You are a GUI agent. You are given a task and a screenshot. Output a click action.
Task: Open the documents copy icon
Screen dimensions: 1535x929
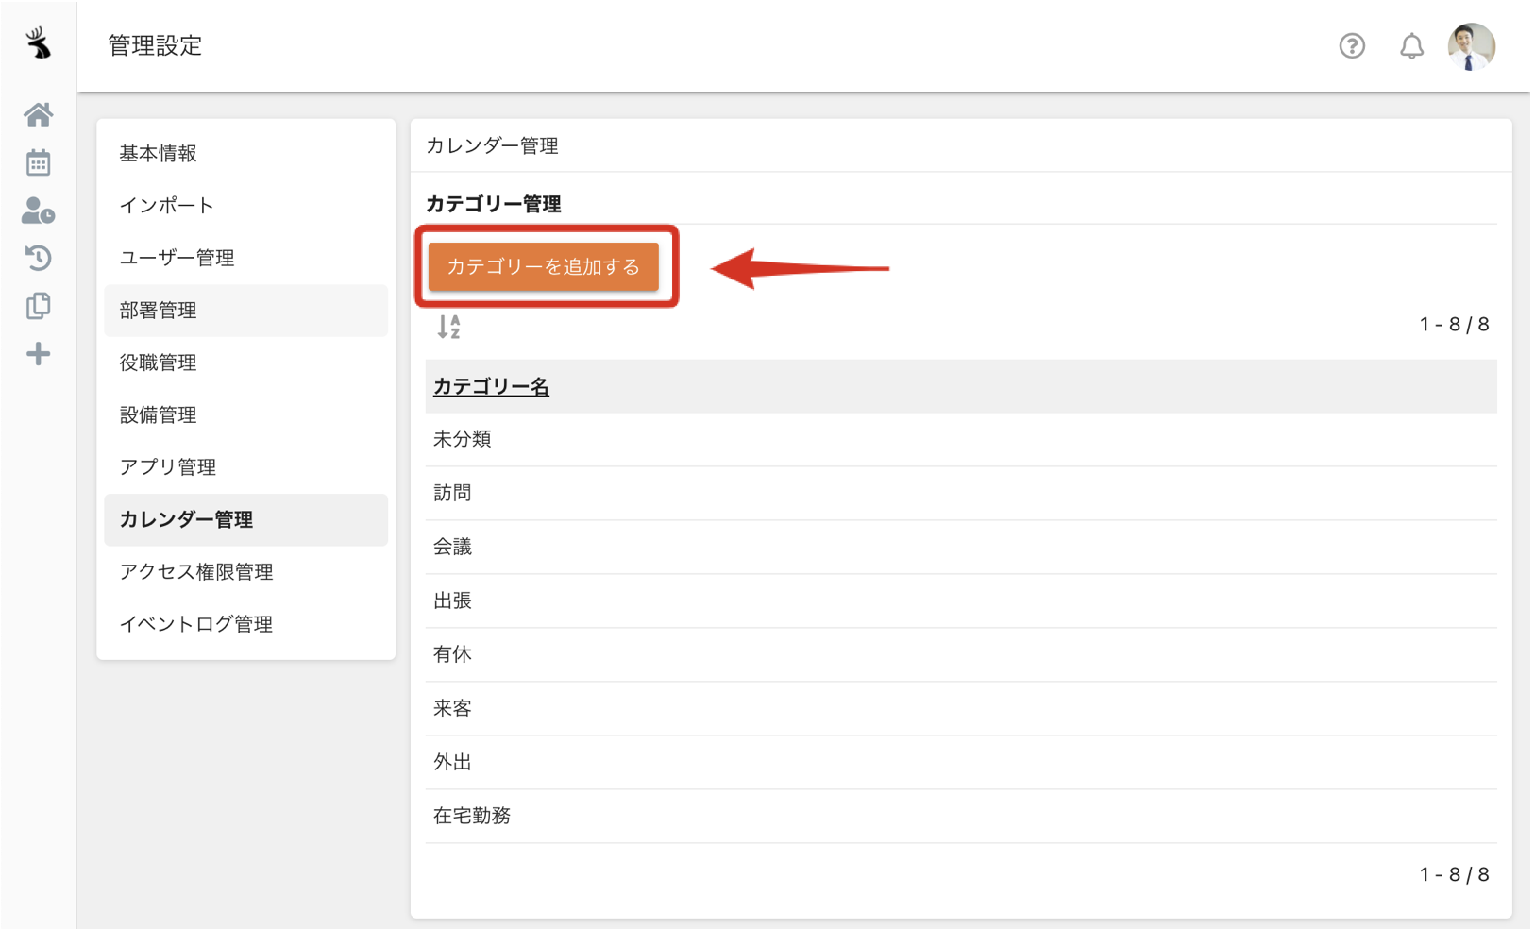pos(38,306)
